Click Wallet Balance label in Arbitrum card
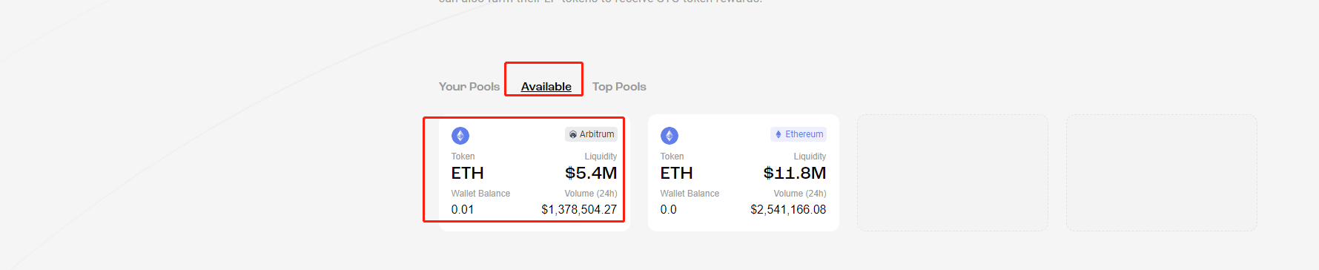Screen dimensions: 1319x270 click(x=480, y=194)
